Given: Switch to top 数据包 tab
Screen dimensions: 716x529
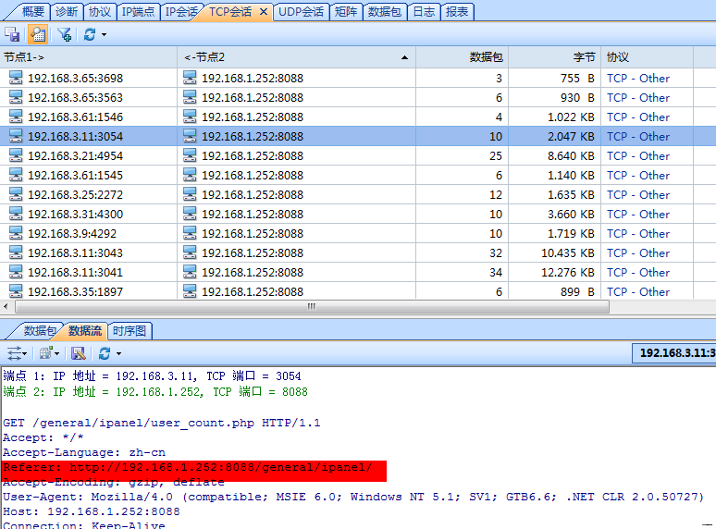Looking at the screenshot, I should pos(385,12).
